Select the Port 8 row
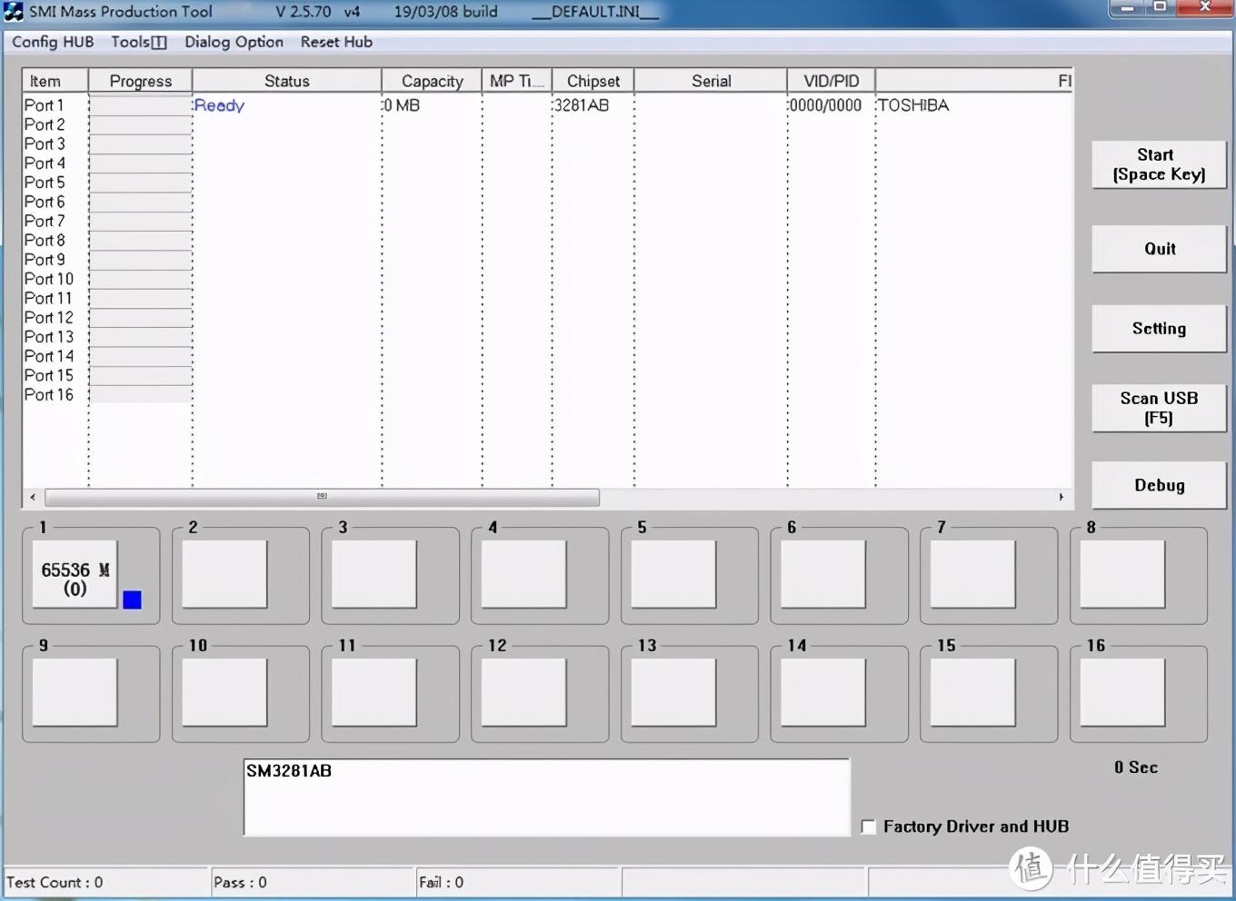 click(45, 240)
